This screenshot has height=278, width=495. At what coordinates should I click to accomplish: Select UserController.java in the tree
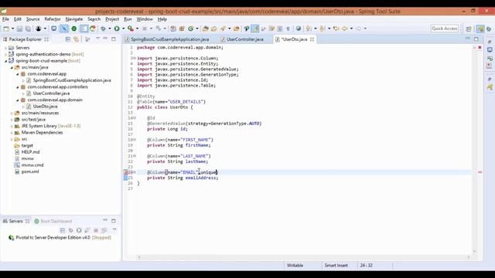tap(48, 93)
